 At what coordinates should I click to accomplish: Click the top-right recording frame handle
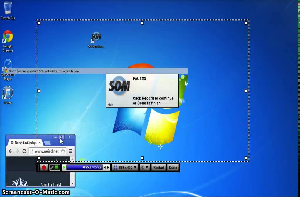[x=246, y=23]
